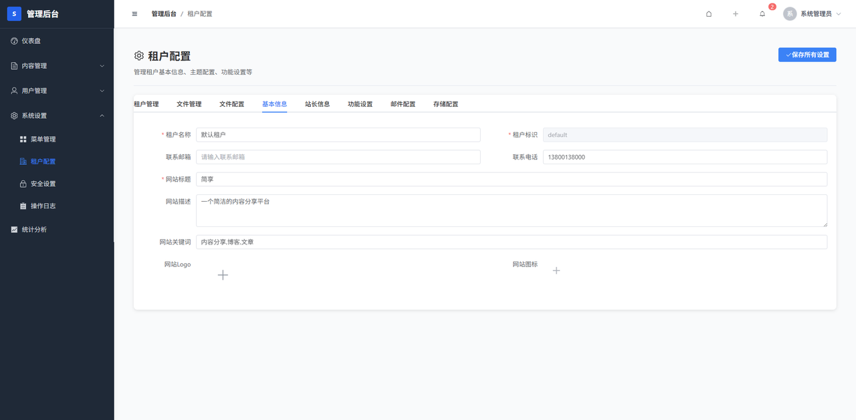Click the 管理后台 sidebar title
The width and height of the screenshot is (856, 420).
pos(42,14)
